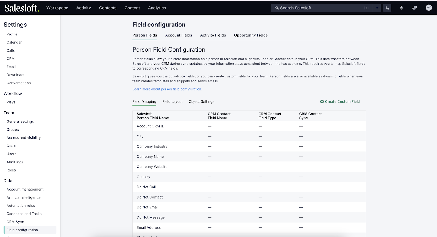The width and height of the screenshot is (437, 237).
Task: Open Automation rules
Action: click(x=21, y=206)
